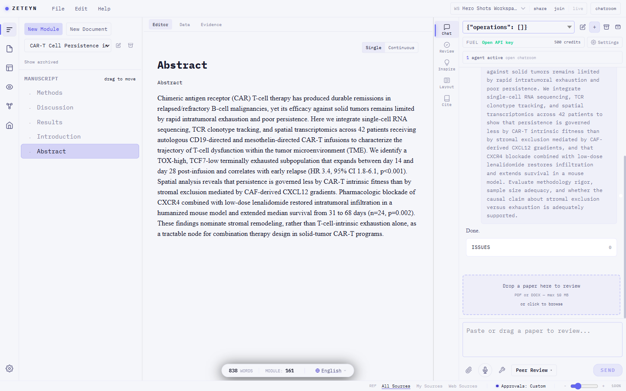
Task: Click the Zeteyn logo
Action: [21, 8]
